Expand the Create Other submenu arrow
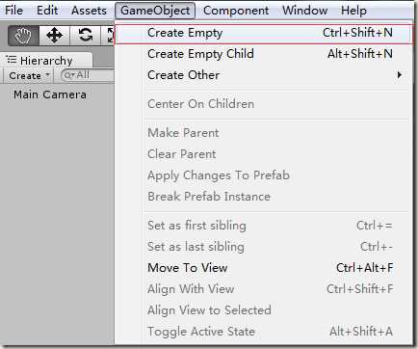 pos(399,75)
